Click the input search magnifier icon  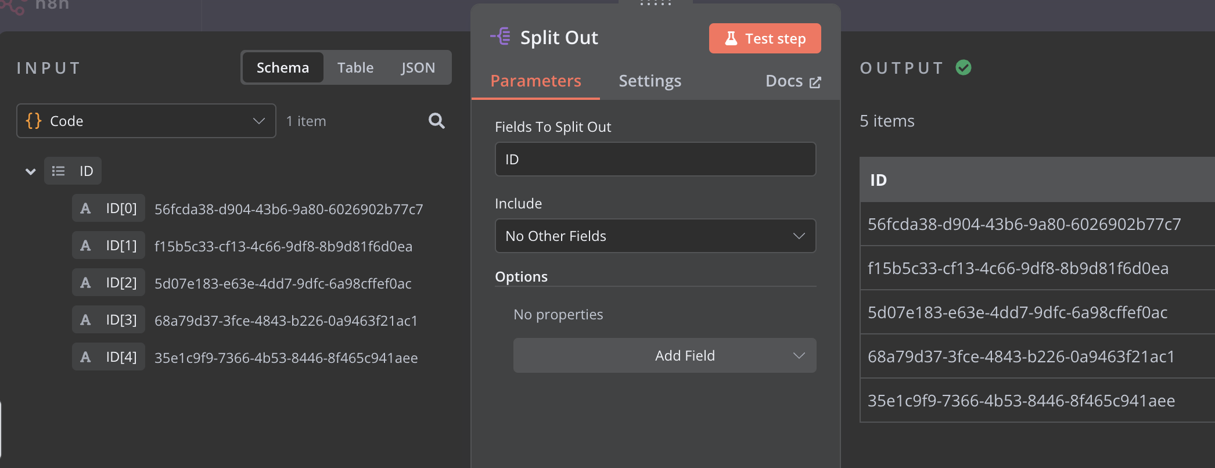point(437,121)
